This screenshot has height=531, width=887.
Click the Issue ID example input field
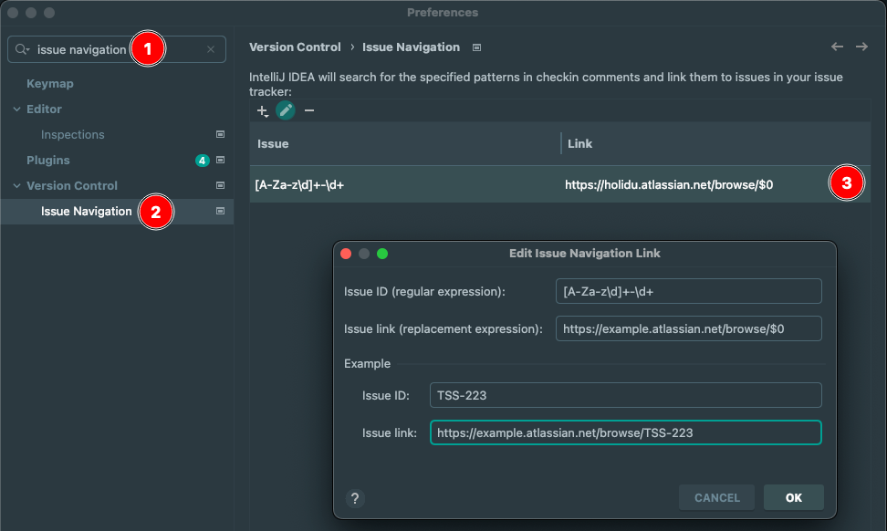click(625, 395)
